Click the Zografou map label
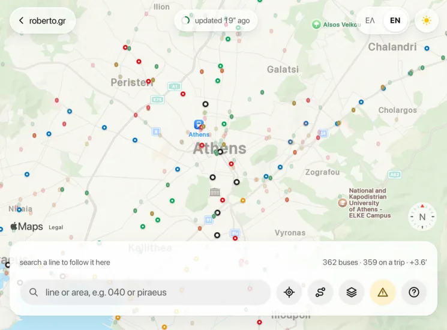Viewport: 447px width, 330px height. [x=322, y=172]
